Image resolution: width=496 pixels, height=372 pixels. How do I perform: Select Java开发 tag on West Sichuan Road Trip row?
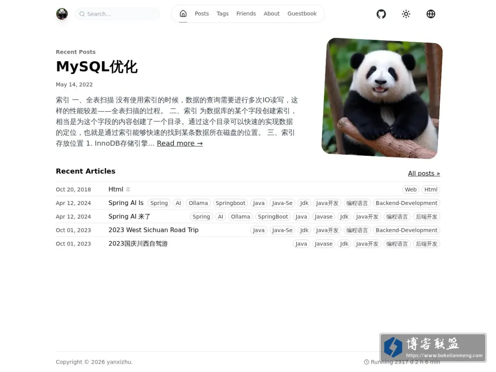(x=327, y=230)
